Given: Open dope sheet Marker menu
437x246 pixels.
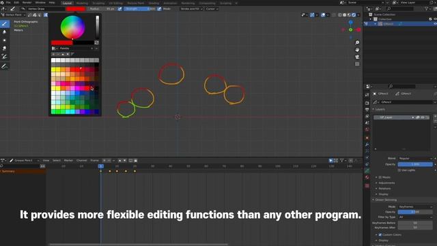Looking at the screenshot, I should [x=68, y=161].
